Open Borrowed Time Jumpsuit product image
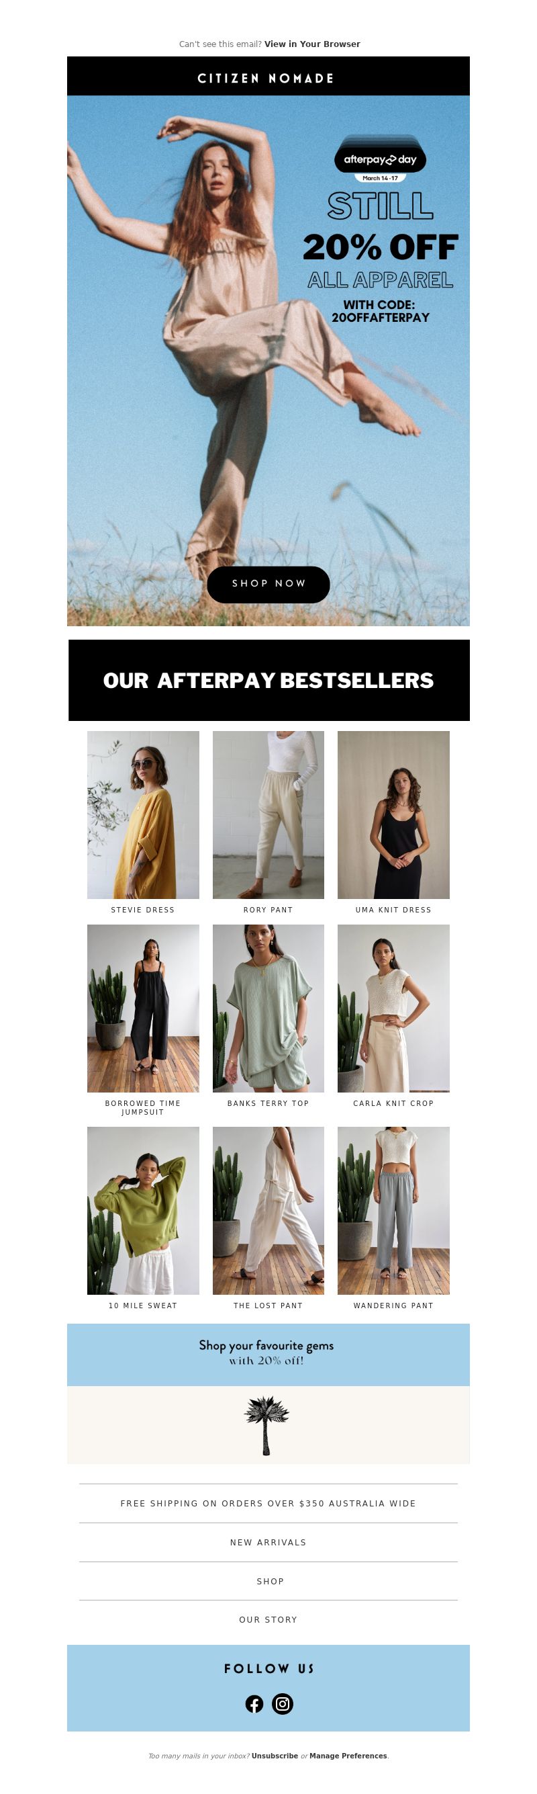The width and height of the screenshot is (537, 1794). coord(143,1009)
